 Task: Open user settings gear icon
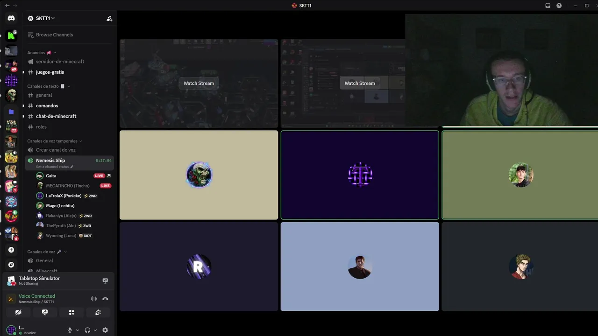click(x=105, y=330)
